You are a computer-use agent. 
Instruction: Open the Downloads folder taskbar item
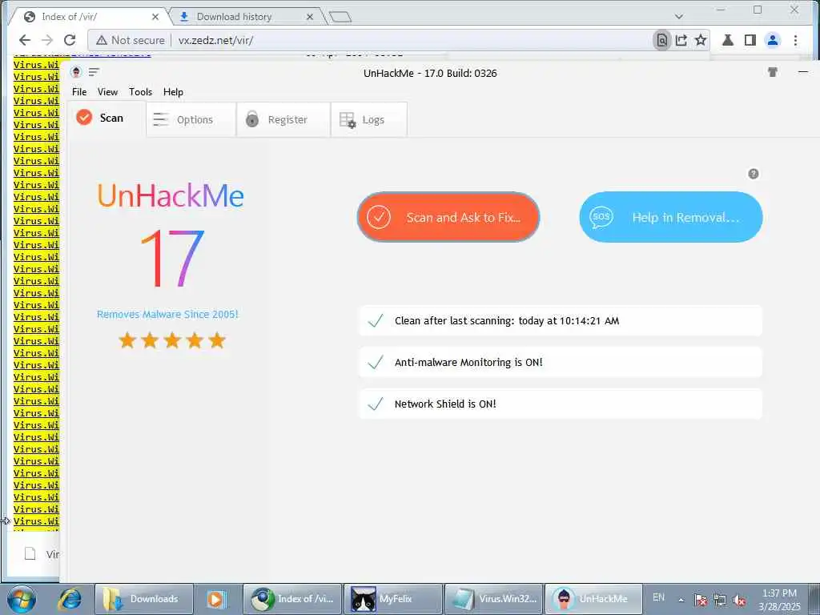click(144, 599)
